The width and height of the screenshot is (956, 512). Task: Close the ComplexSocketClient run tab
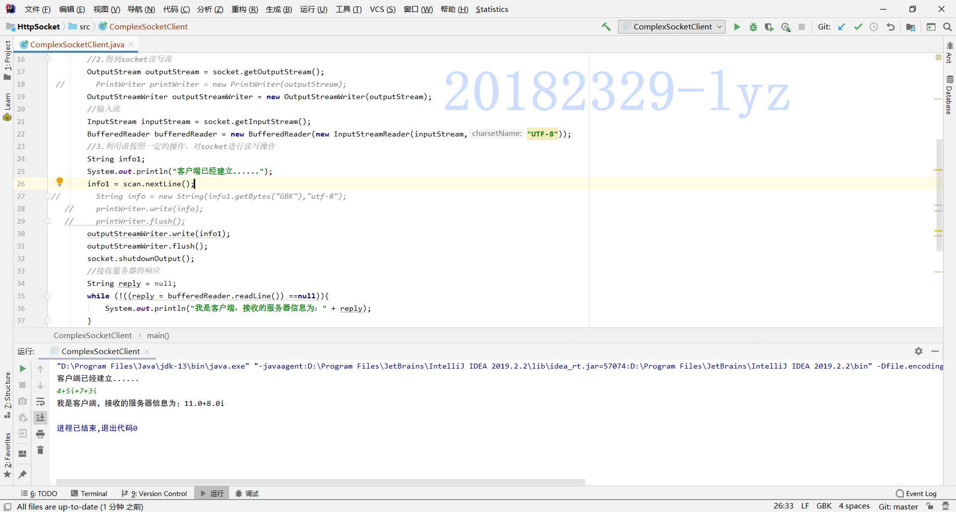tap(147, 351)
